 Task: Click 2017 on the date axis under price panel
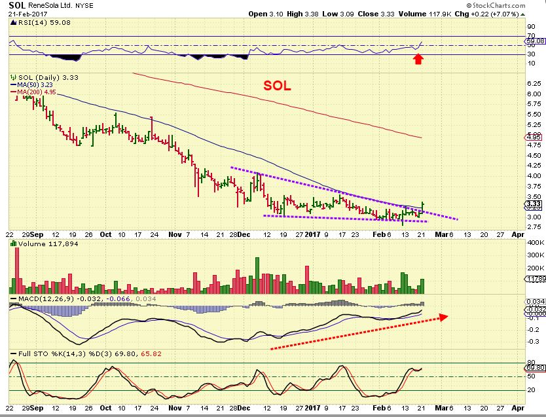[312, 234]
